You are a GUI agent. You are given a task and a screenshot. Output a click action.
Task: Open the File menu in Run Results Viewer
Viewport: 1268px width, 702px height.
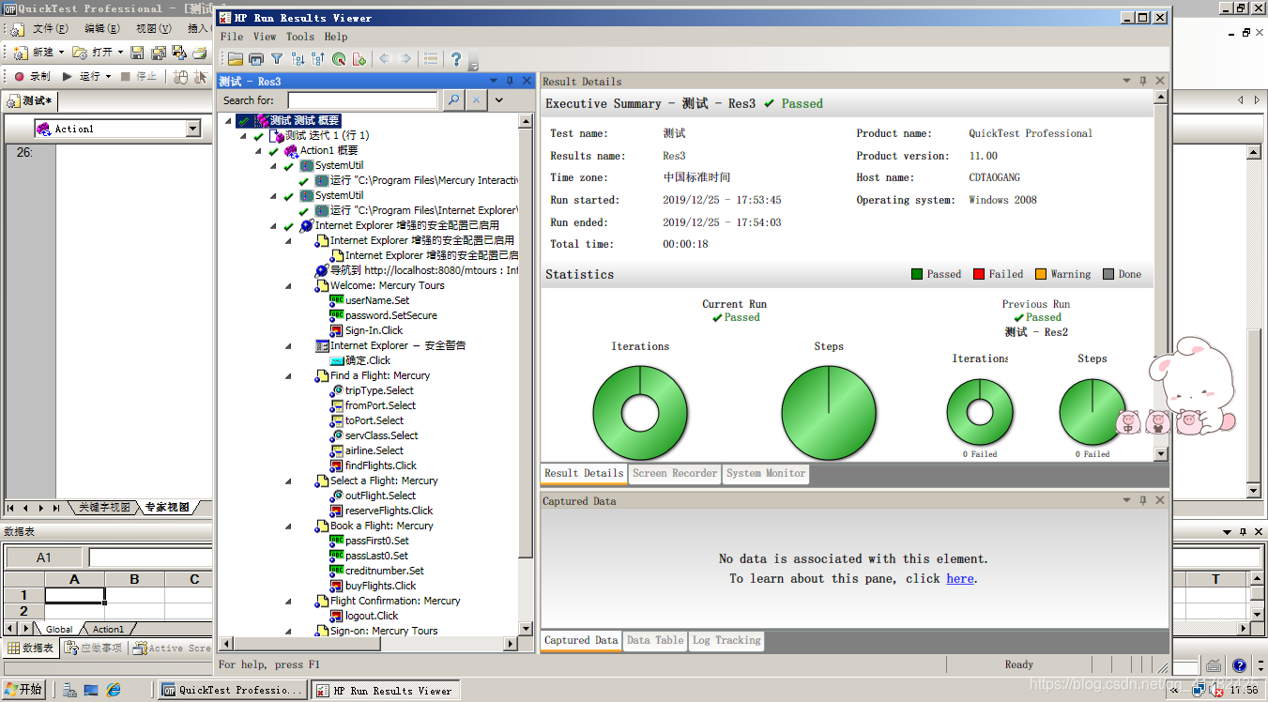click(x=231, y=37)
